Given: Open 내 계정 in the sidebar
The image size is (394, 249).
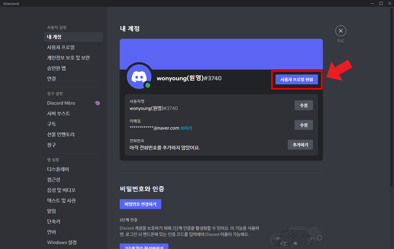Looking at the screenshot, I should click(x=74, y=37).
